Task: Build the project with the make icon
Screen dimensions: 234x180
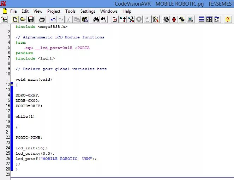Action: (131, 19)
